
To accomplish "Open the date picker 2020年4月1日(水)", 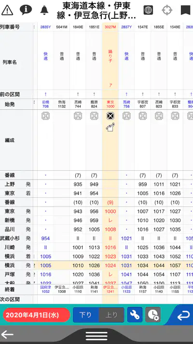I will (x=36, y=315).
